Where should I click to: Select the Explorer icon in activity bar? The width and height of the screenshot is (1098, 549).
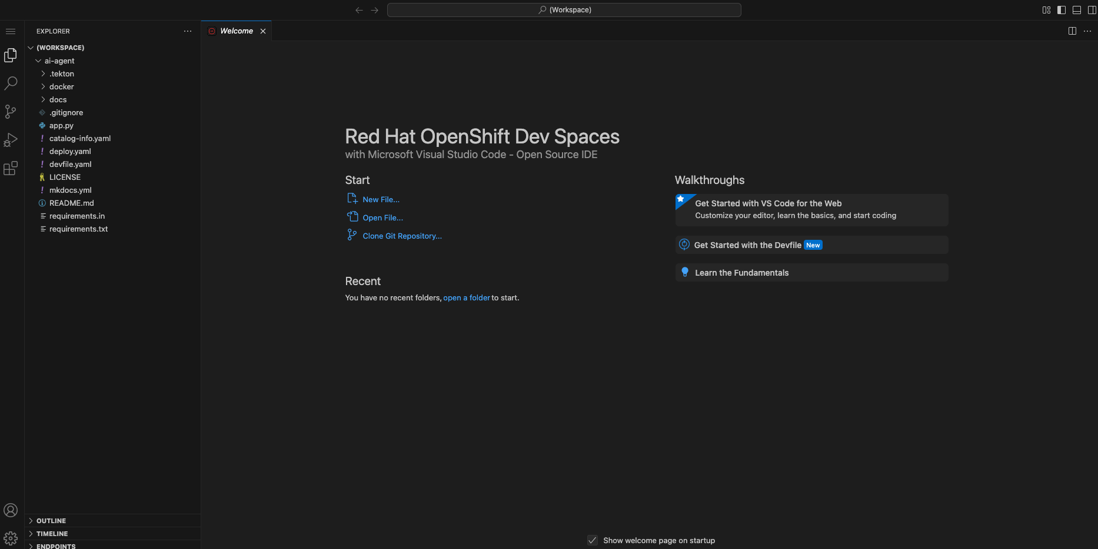pos(11,55)
